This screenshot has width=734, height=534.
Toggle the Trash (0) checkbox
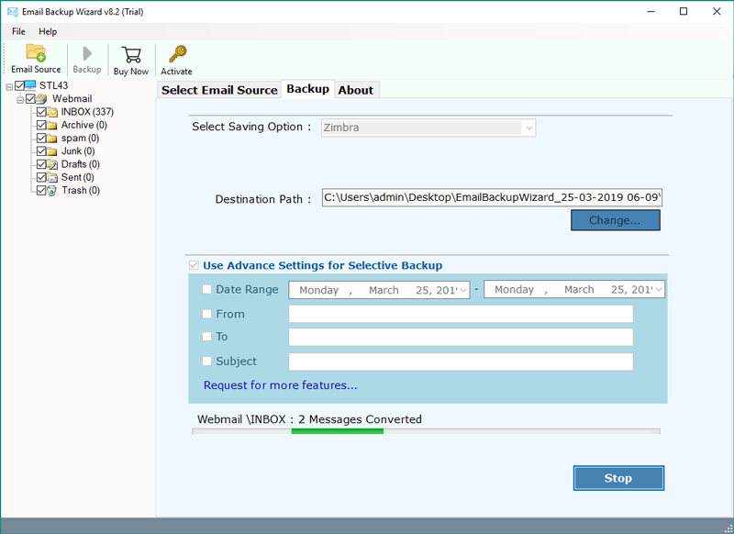click(41, 191)
